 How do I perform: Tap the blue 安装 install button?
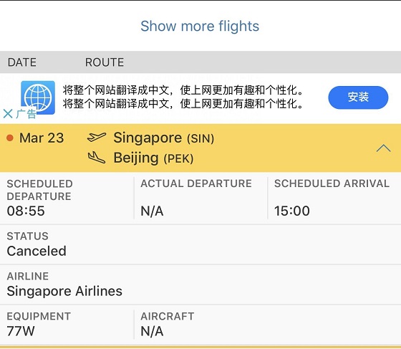click(x=358, y=97)
